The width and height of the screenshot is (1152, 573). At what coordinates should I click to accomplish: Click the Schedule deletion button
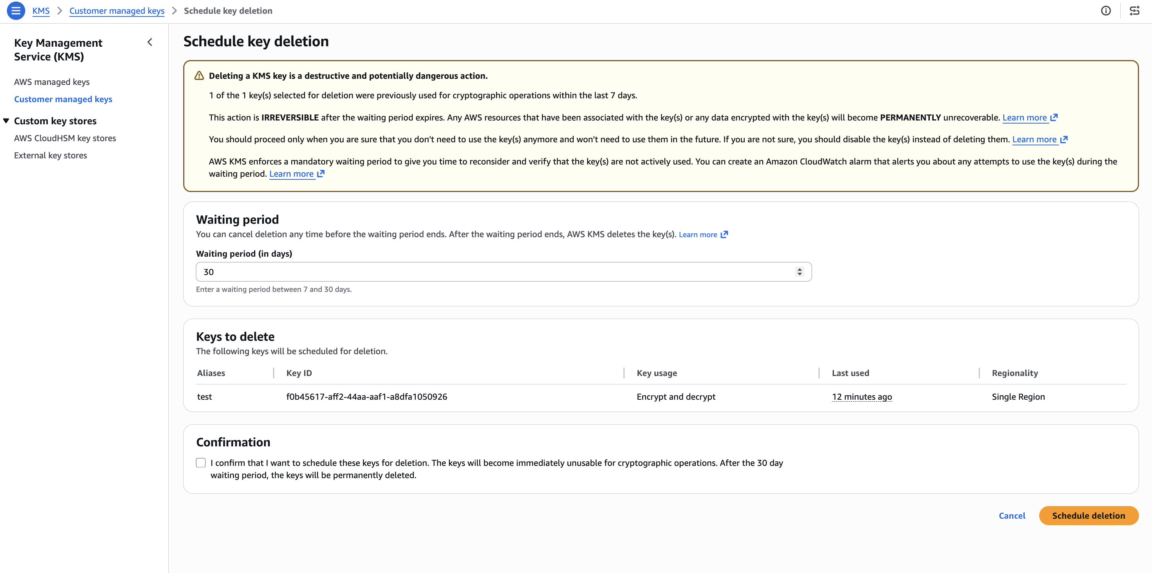[1089, 515]
